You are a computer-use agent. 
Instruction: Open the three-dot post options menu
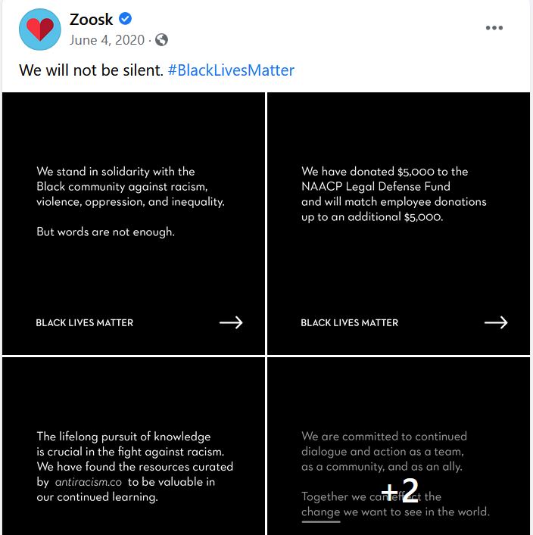pyautogui.click(x=494, y=28)
